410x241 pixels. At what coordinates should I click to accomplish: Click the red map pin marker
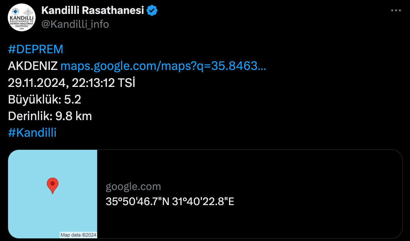coord(53,185)
